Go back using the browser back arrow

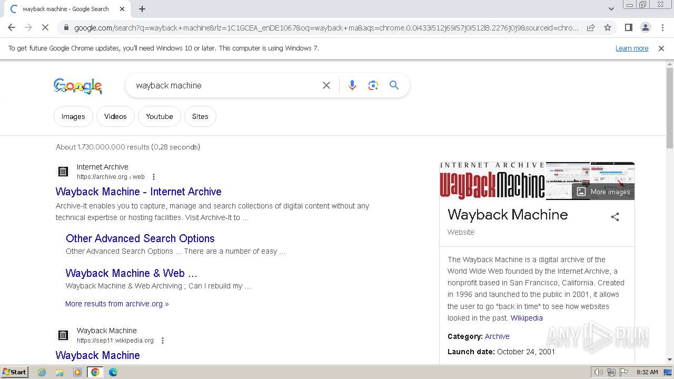[x=12, y=27]
